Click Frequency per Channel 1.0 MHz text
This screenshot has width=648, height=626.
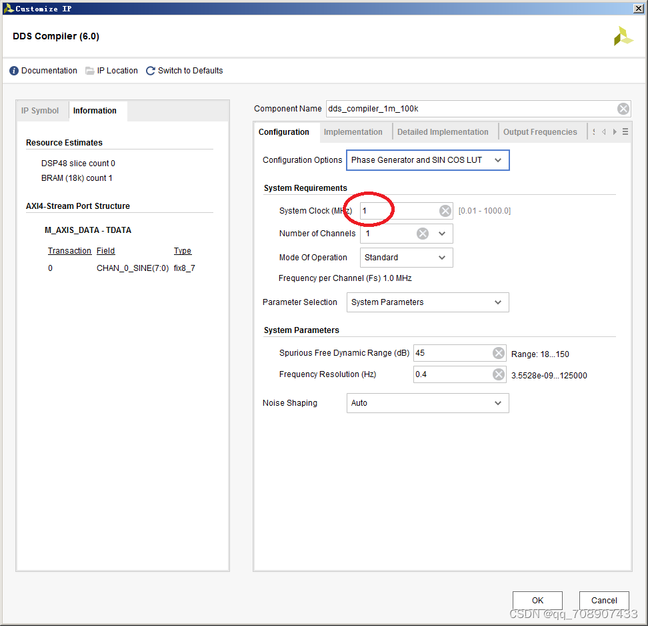[345, 278]
